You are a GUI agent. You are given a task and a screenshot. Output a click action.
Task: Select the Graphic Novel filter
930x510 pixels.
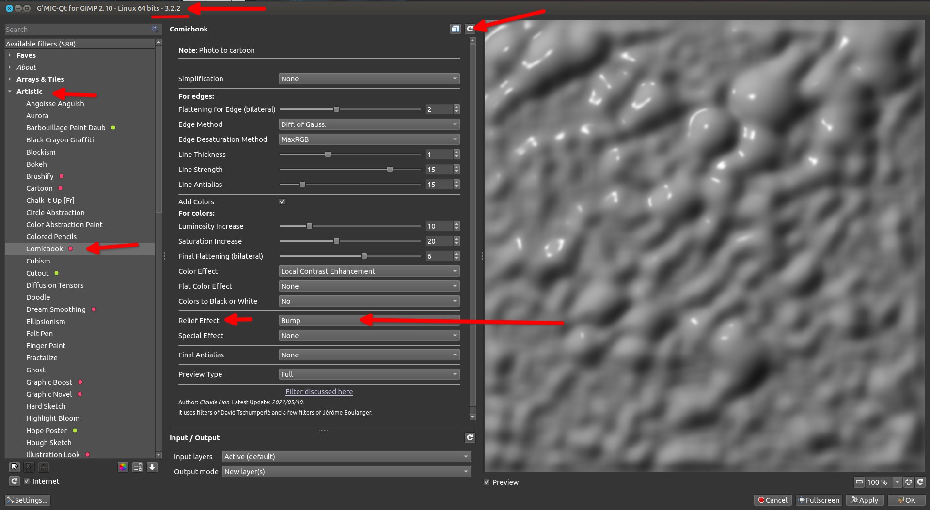(49, 394)
